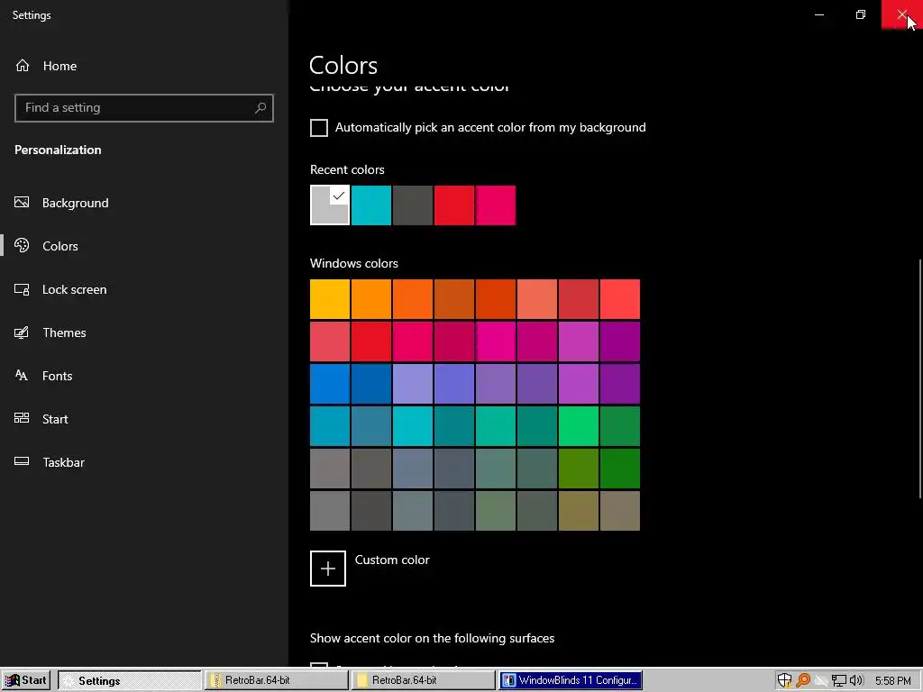Choose the pink-magenta recent color swatch
The image size is (923, 692).
496,205
